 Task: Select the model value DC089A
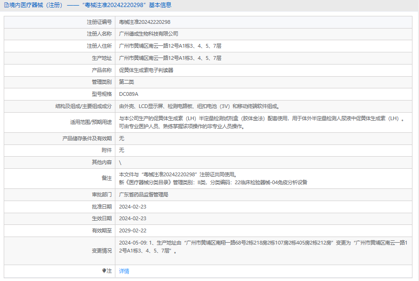(x=128, y=94)
